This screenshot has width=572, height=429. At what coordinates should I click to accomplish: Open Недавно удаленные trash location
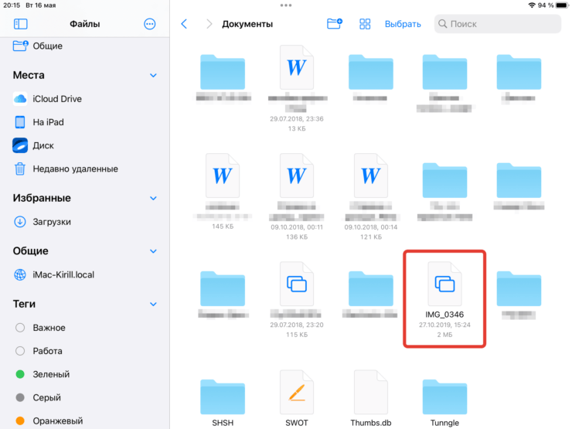click(74, 169)
